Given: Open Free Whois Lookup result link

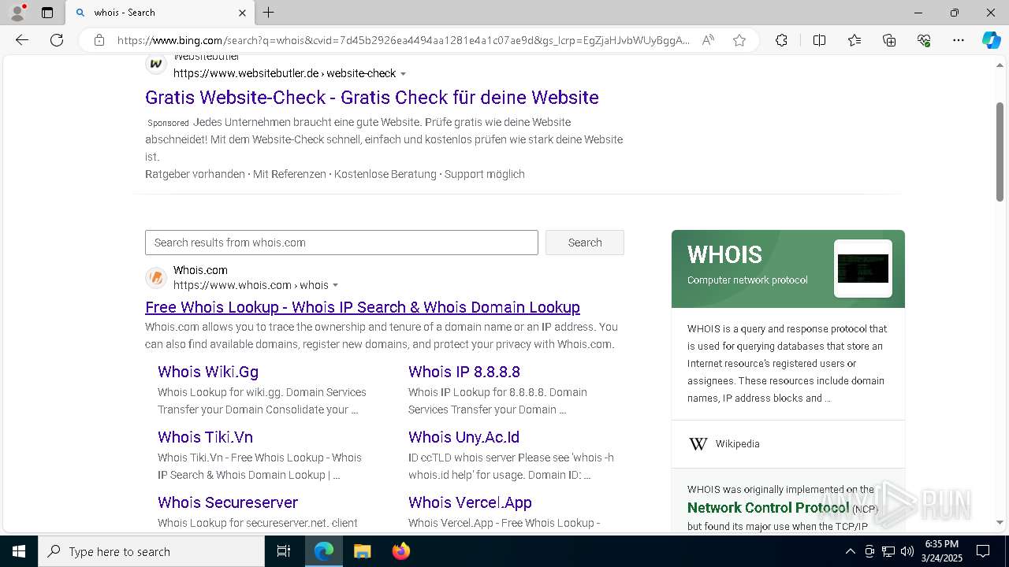Looking at the screenshot, I should tap(363, 307).
